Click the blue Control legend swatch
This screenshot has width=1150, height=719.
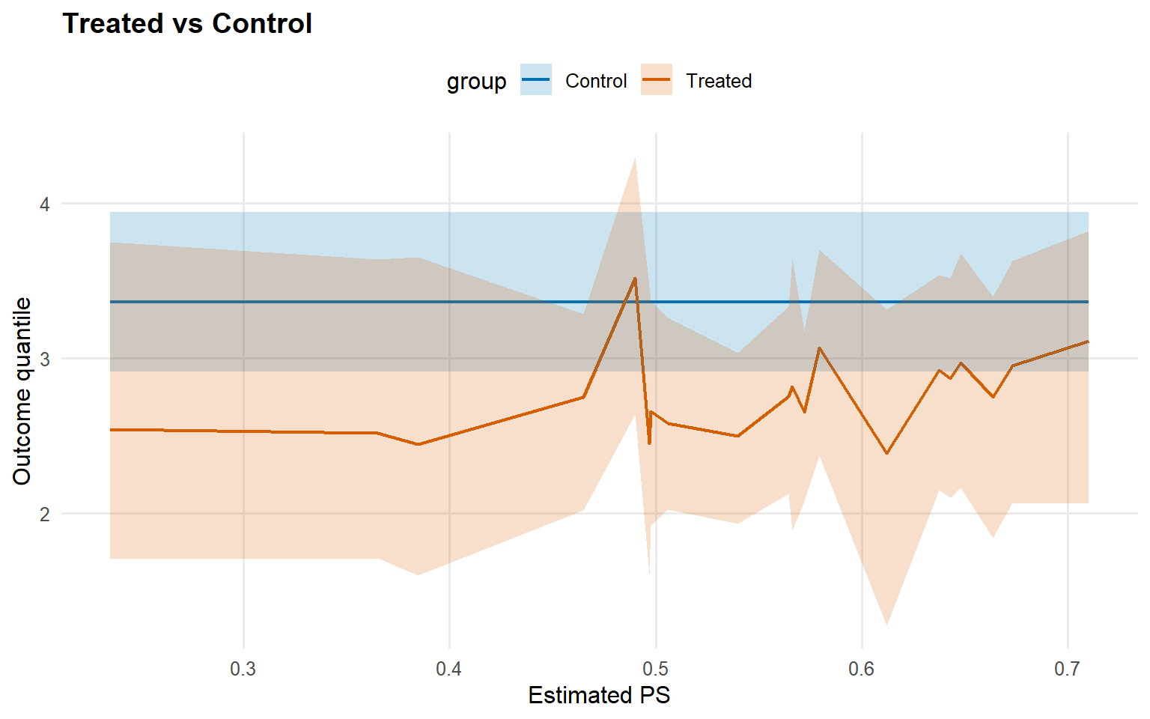(x=536, y=80)
